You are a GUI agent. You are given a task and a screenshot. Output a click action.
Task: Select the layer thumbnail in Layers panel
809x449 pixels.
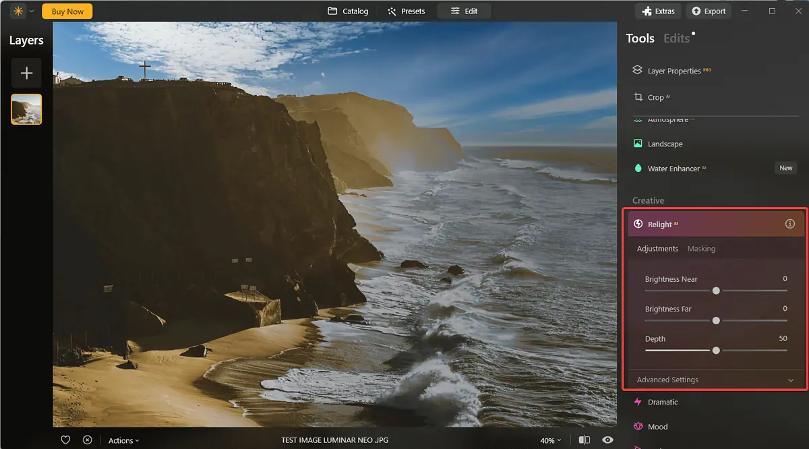pos(26,109)
